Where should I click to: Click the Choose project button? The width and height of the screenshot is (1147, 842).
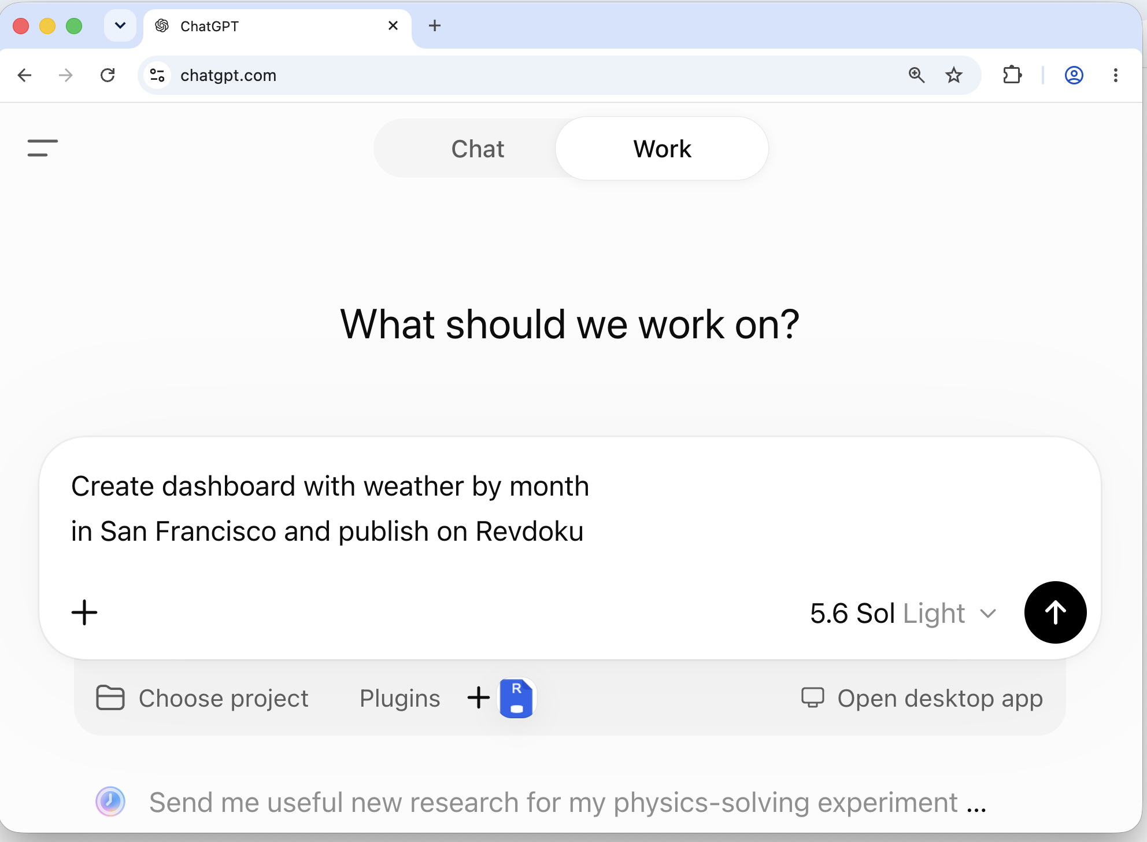coord(202,698)
